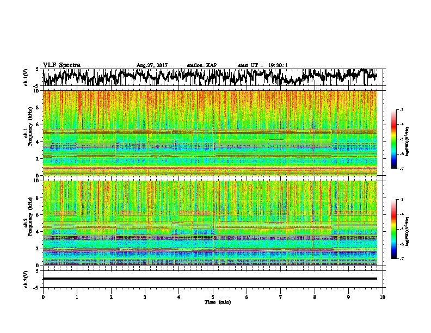Screen dimensions: 431x333
Task: Click the time axis tick label '3'
Action: point(145,297)
